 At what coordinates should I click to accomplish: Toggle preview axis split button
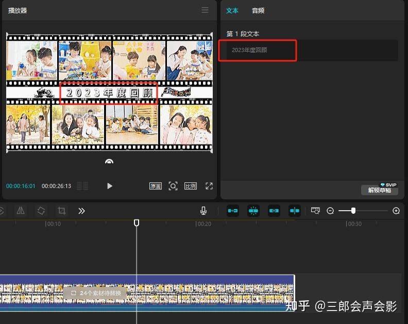click(x=294, y=211)
